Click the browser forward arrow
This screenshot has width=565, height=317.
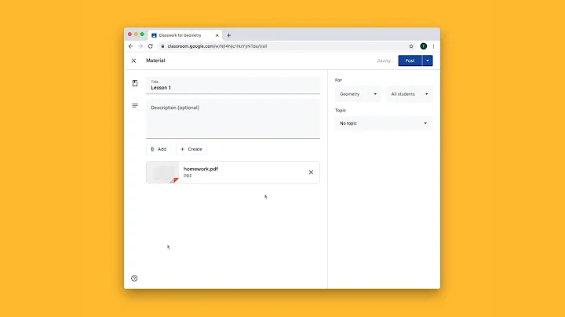tap(140, 46)
